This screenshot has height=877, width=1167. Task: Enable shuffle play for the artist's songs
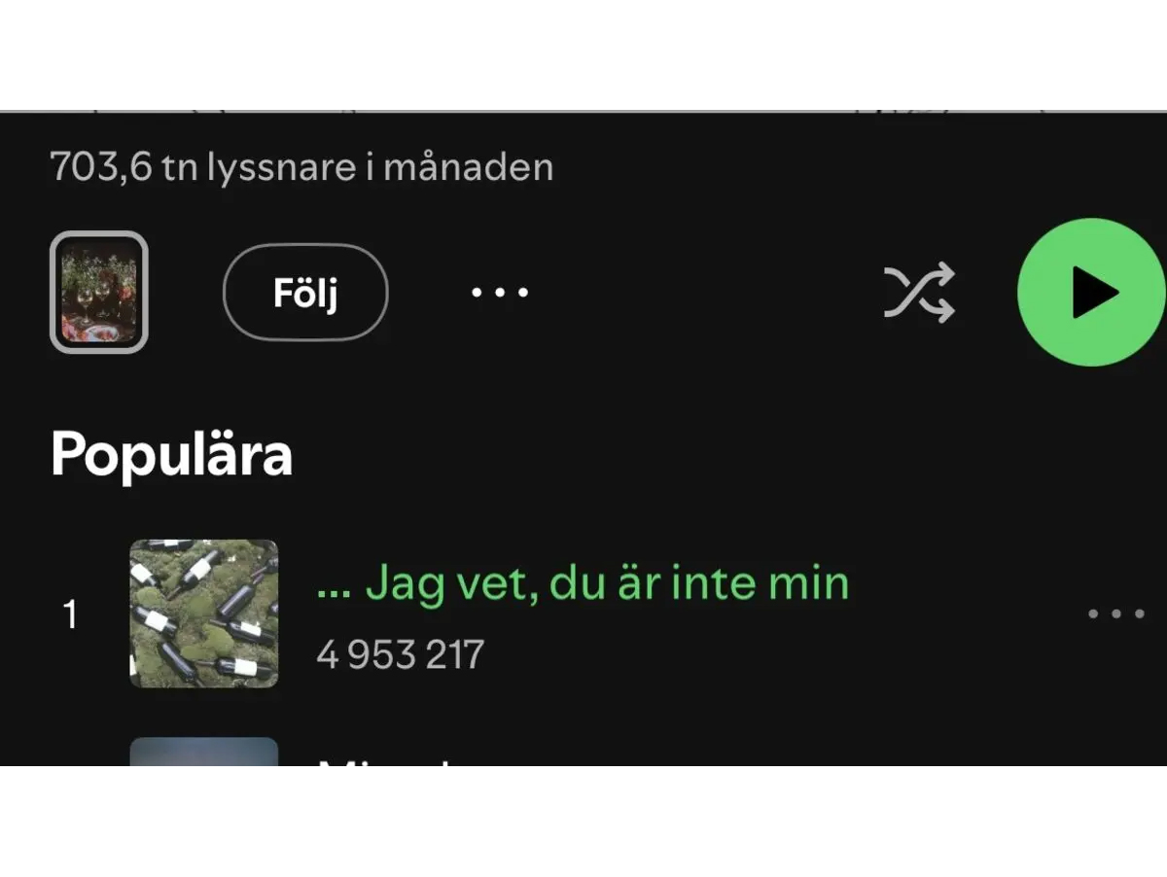pos(919,292)
